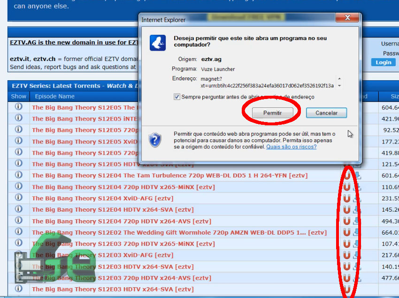
Task: Download torrent file for S12E04 720p HDTV x265-MiNX
Action: pos(357,187)
